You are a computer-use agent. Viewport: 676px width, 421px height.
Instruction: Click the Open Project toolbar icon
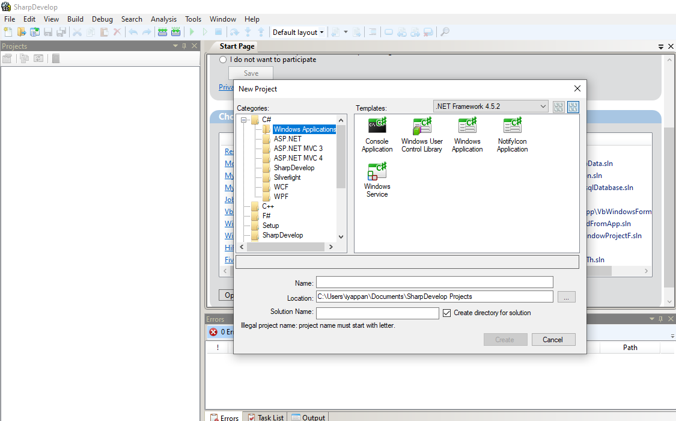click(34, 32)
